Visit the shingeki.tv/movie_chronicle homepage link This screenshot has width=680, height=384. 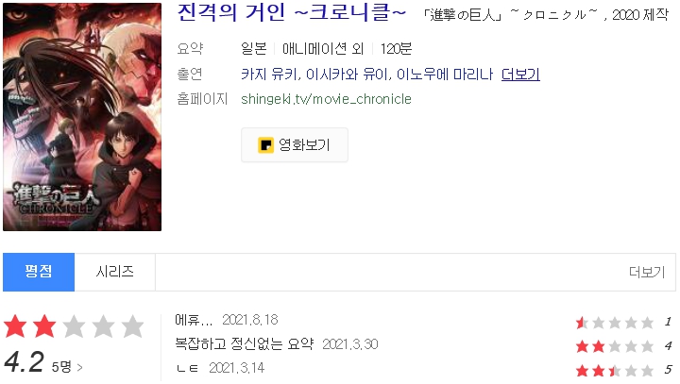[x=326, y=99]
